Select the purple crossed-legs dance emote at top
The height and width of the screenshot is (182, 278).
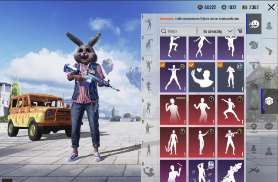202,48
